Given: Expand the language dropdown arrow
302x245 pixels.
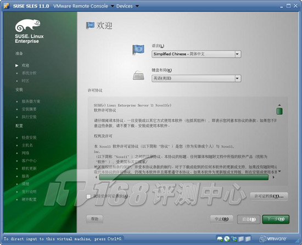Looking at the screenshot, I should 237,54.
